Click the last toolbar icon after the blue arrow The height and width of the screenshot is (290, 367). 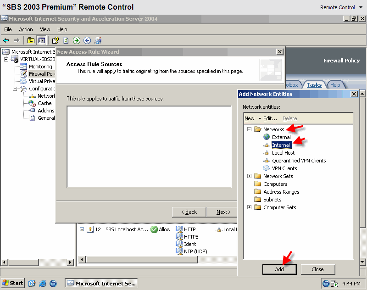point(98,40)
